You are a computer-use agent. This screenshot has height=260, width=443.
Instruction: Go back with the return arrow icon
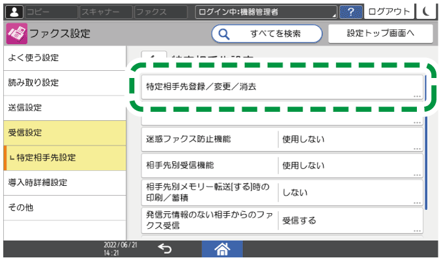[x=165, y=249]
